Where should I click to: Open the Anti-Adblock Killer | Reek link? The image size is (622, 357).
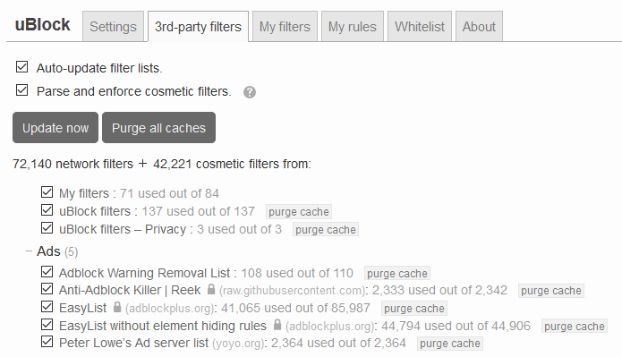(130, 290)
